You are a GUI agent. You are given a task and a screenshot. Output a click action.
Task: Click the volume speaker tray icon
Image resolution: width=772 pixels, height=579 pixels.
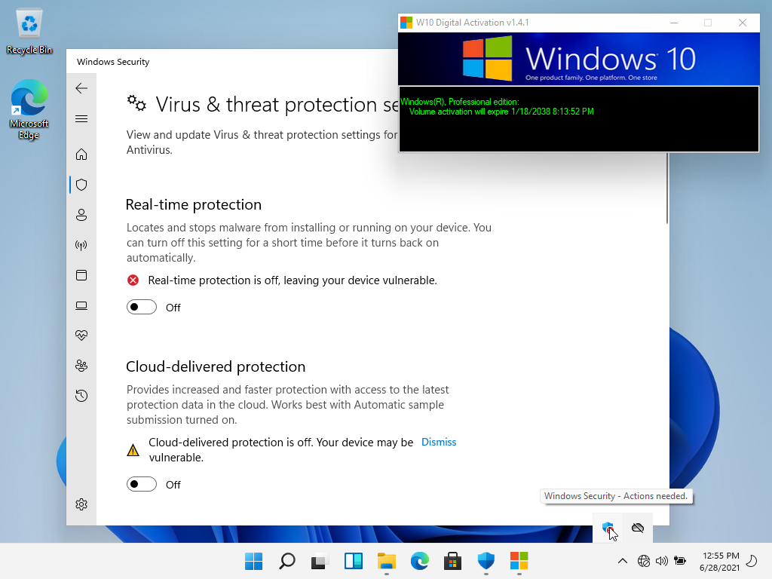pos(662,561)
